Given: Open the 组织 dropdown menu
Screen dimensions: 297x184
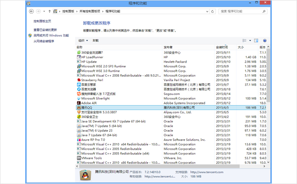Looking at the screenshot, I should (83, 40).
